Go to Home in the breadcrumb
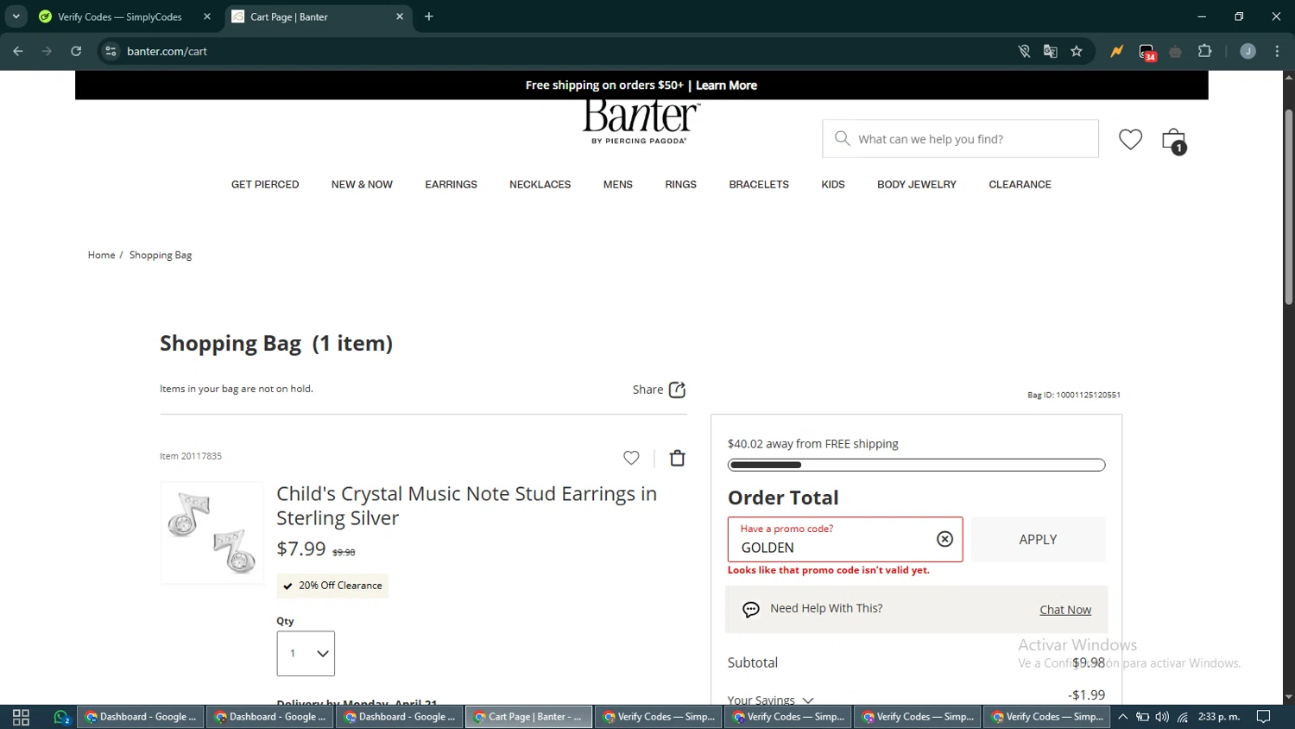The height and width of the screenshot is (729, 1295). [x=101, y=255]
